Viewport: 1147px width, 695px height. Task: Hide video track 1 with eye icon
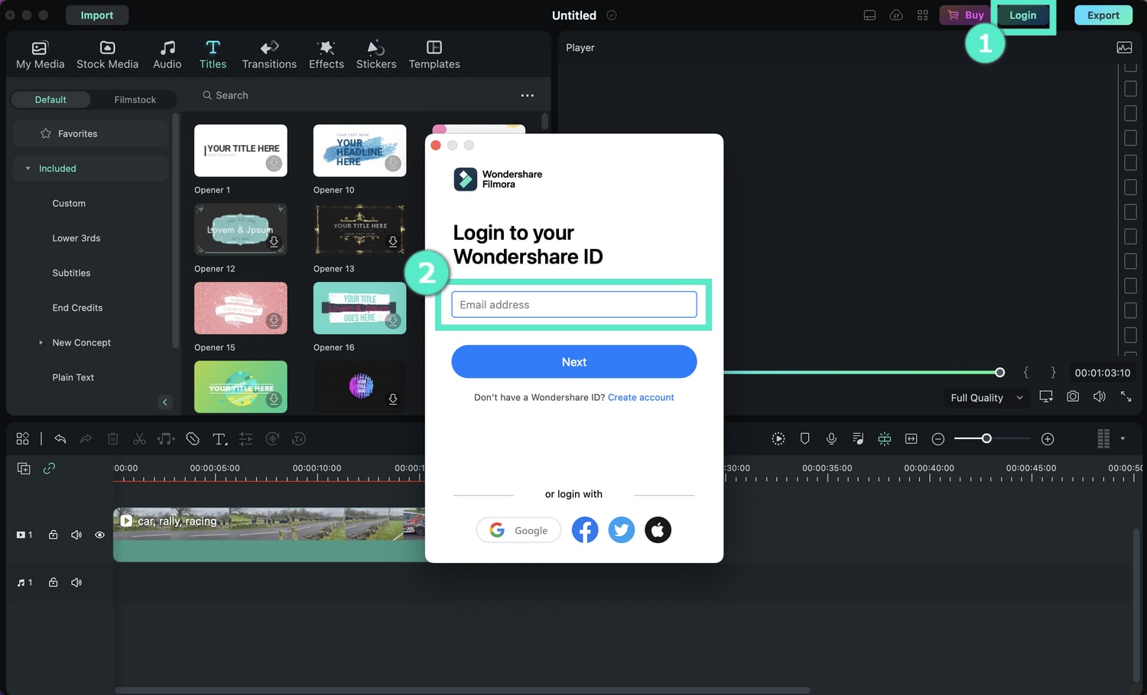point(99,535)
